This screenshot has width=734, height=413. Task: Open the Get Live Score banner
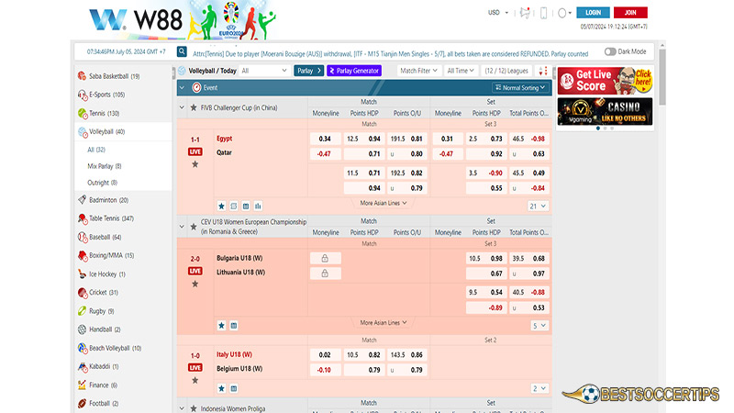pyautogui.click(x=605, y=81)
